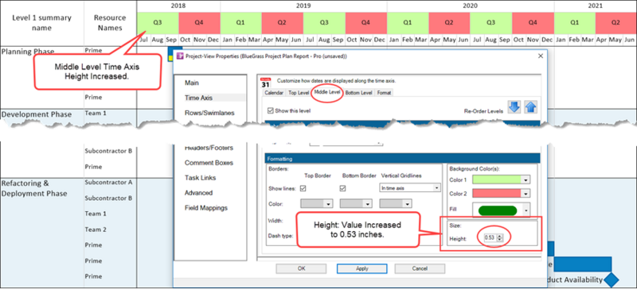The height and width of the screenshot is (289, 637).
Task: Click 'Team 2' resource row label
Action: (96, 229)
